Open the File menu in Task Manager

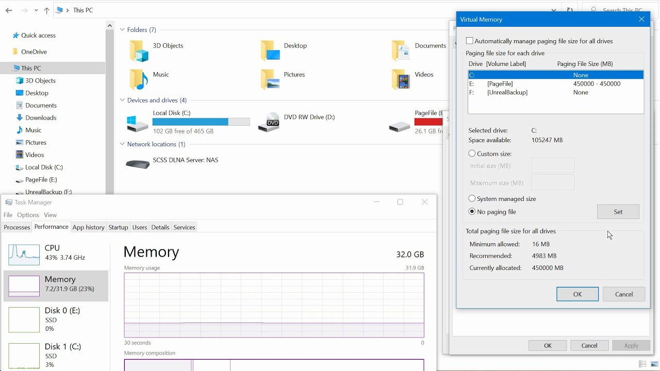[8, 215]
